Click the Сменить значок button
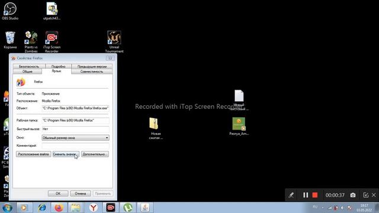The image size is (379, 213). [x=66, y=154]
